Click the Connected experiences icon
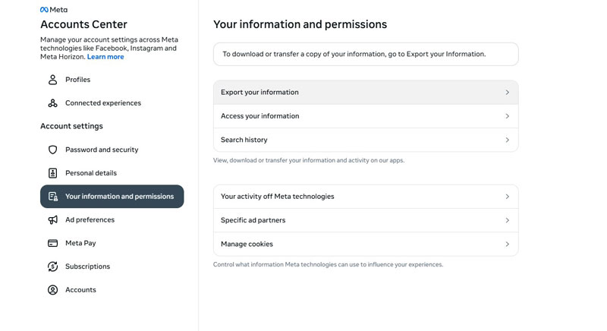The width and height of the screenshot is (607, 331). 53,103
